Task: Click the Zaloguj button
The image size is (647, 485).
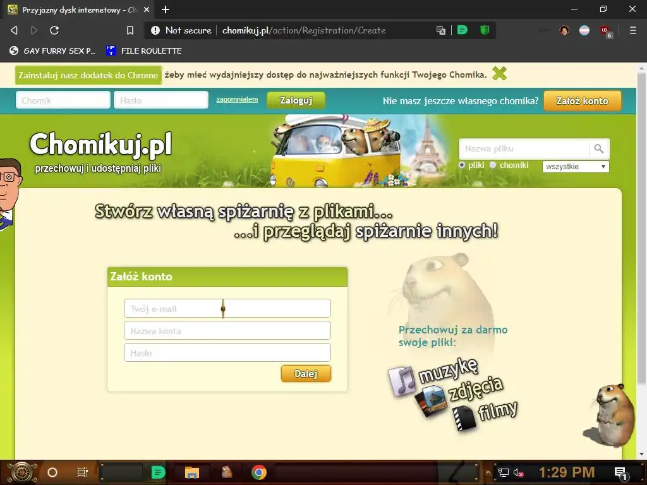Action: tap(296, 100)
